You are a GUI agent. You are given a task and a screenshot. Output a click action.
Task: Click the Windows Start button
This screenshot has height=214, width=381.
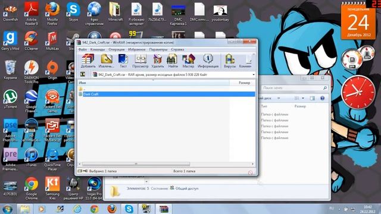tap(8, 209)
